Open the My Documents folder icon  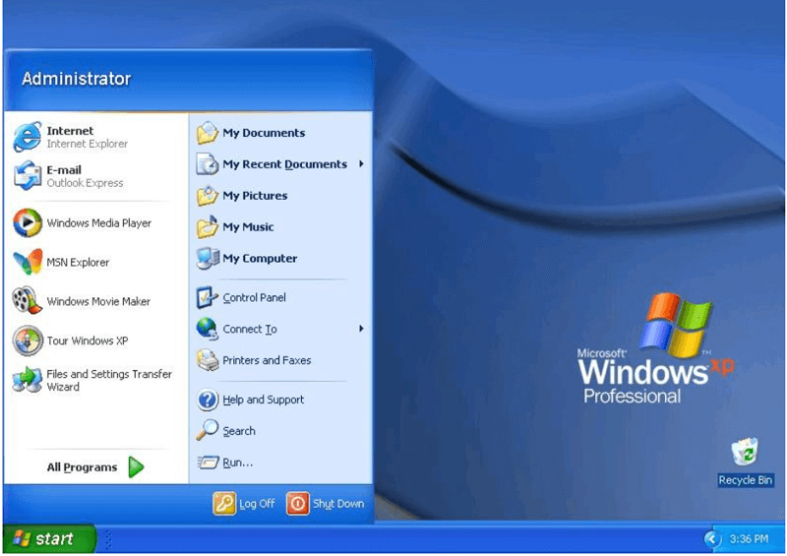[x=208, y=133]
